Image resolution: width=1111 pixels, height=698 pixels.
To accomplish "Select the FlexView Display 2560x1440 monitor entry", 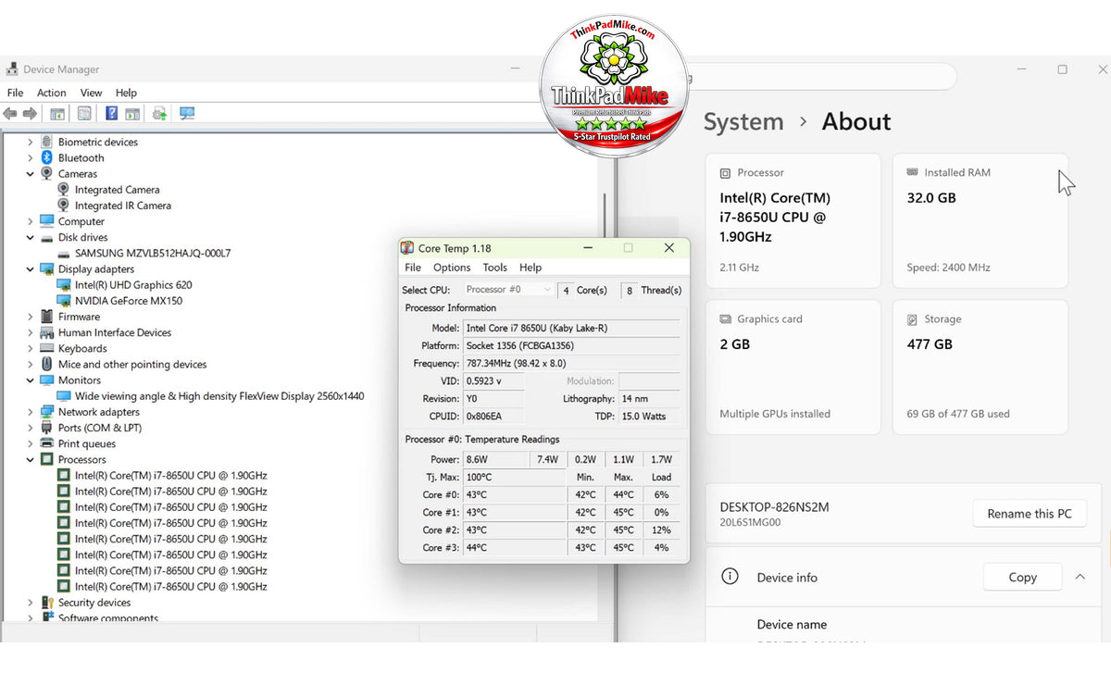I will pyautogui.click(x=219, y=396).
